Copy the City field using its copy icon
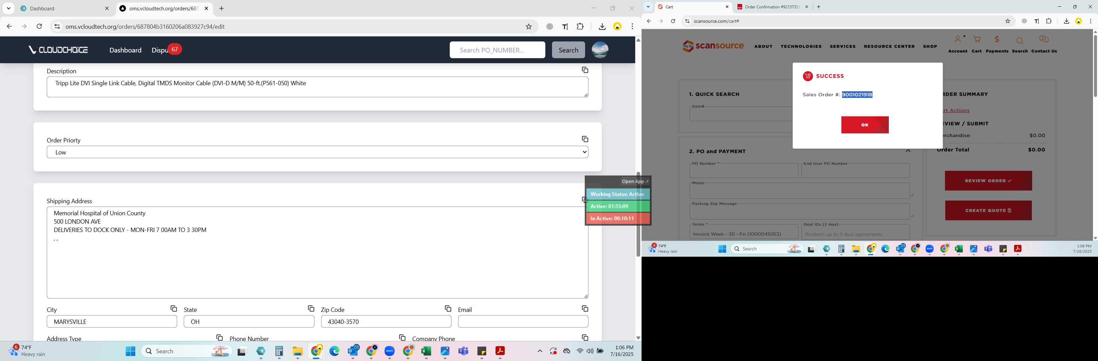The image size is (1098, 361). coord(173,308)
